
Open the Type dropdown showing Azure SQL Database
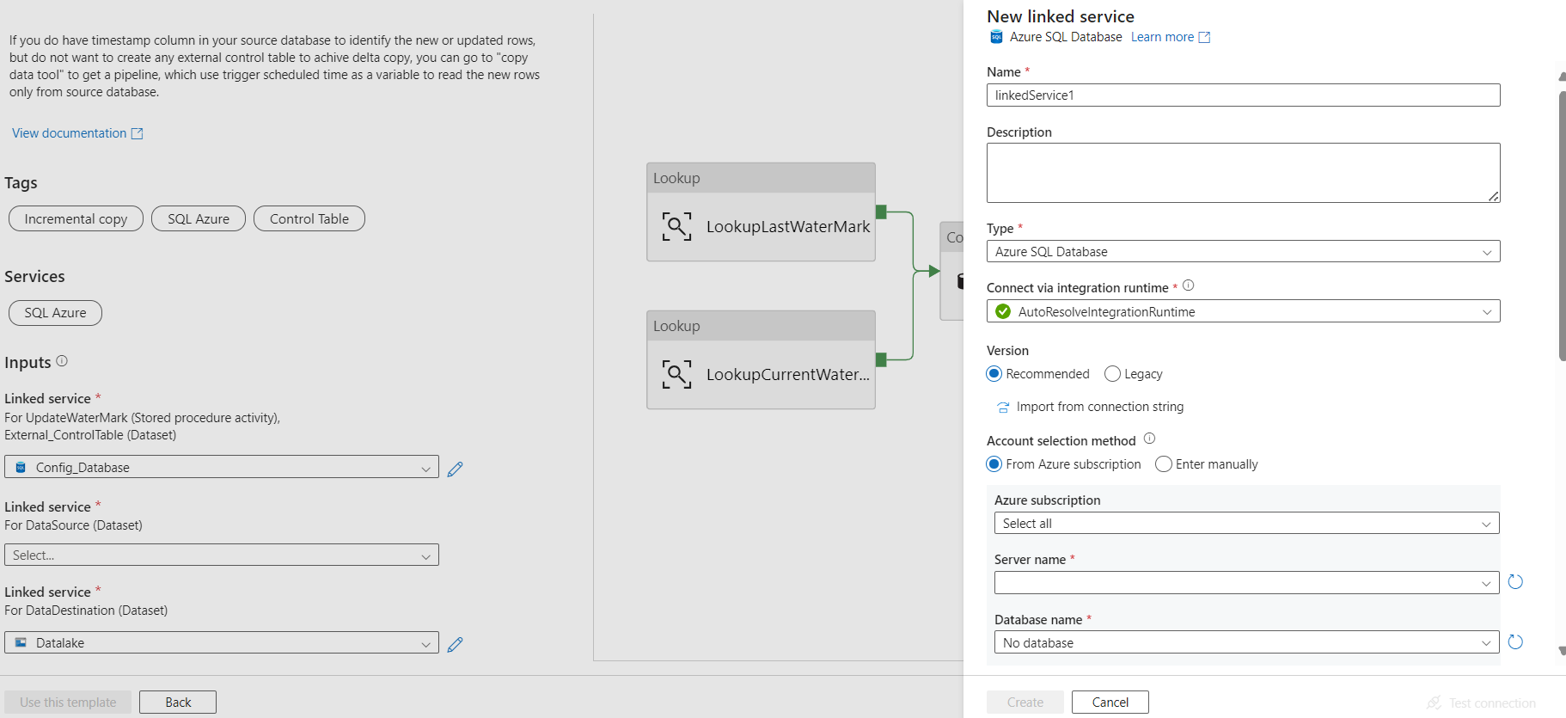click(x=1243, y=251)
